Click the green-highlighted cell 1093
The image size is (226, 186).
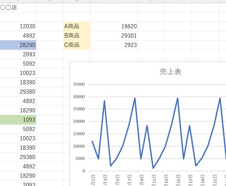(18, 120)
